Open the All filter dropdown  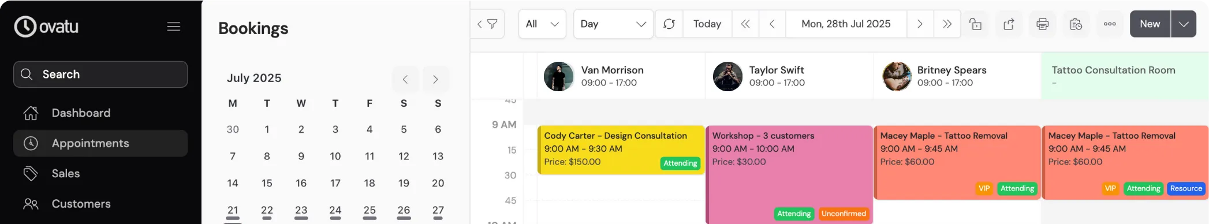[542, 24]
